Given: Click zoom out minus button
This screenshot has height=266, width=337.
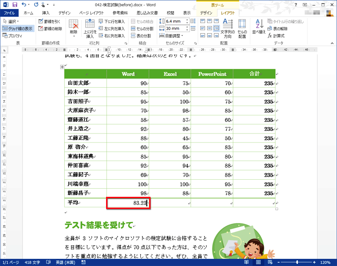Looking at the screenshot, I should click(279, 262).
